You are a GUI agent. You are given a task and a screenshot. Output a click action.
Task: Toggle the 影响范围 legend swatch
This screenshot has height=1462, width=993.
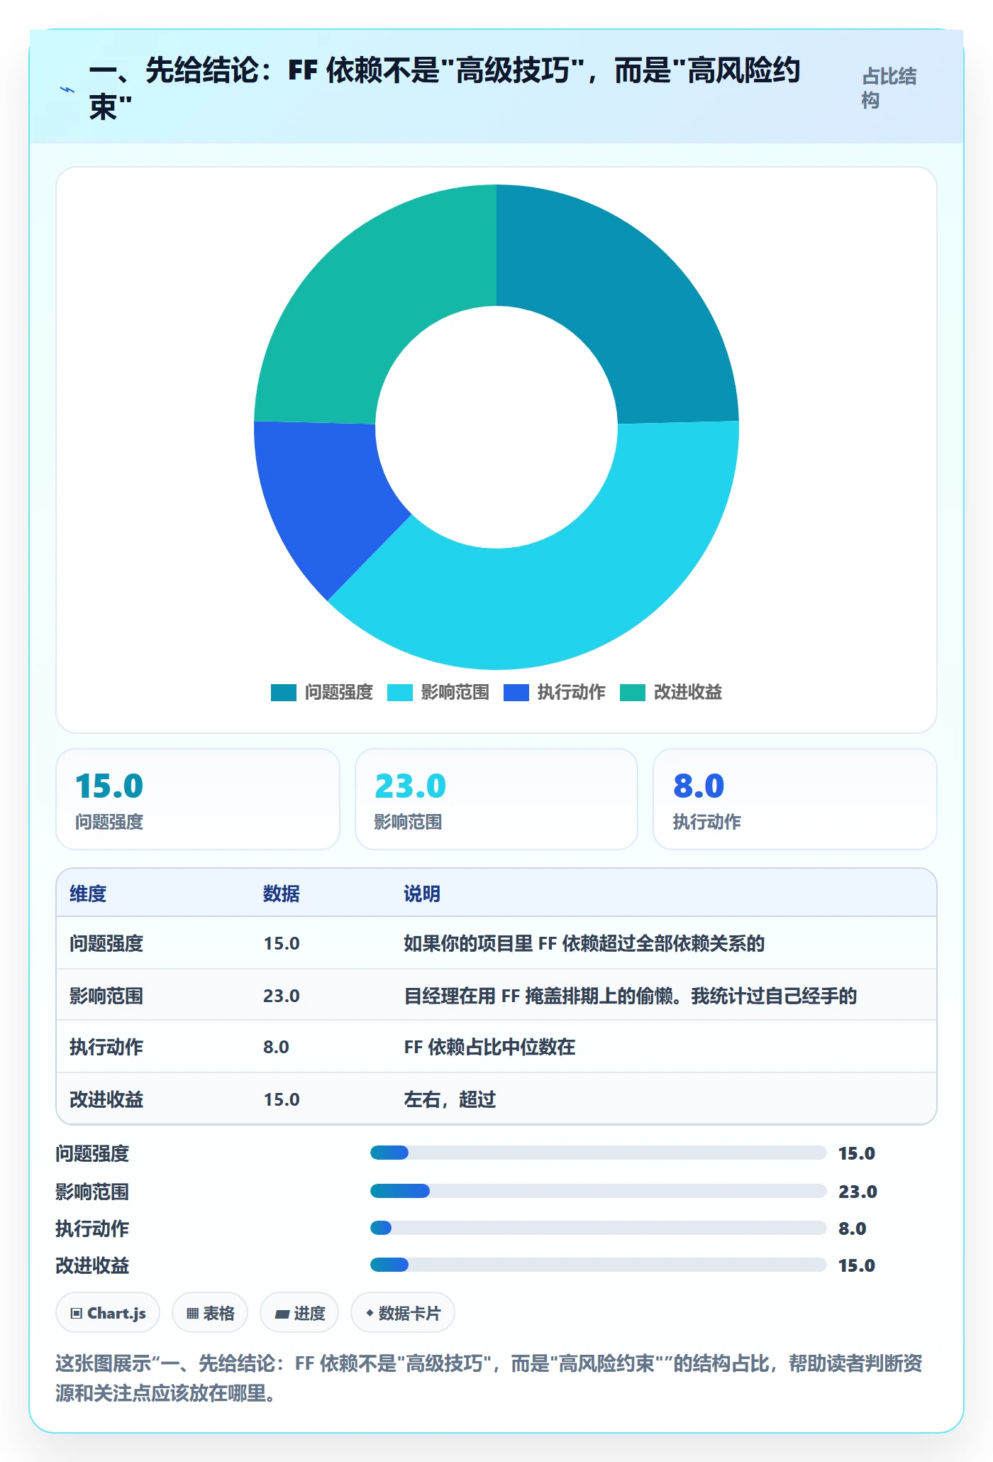399,692
